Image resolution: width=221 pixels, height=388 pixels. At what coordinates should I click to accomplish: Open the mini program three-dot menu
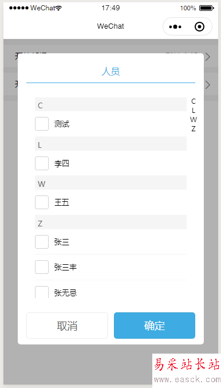(x=175, y=27)
